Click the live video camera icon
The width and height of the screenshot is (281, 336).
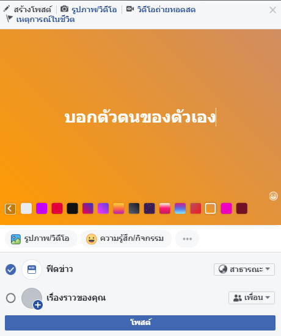pyautogui.click(x=130, y=9)
